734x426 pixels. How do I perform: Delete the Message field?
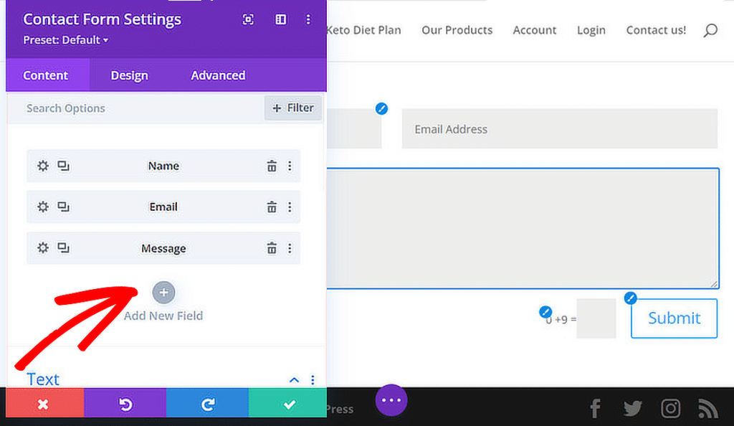coord(272,247)
